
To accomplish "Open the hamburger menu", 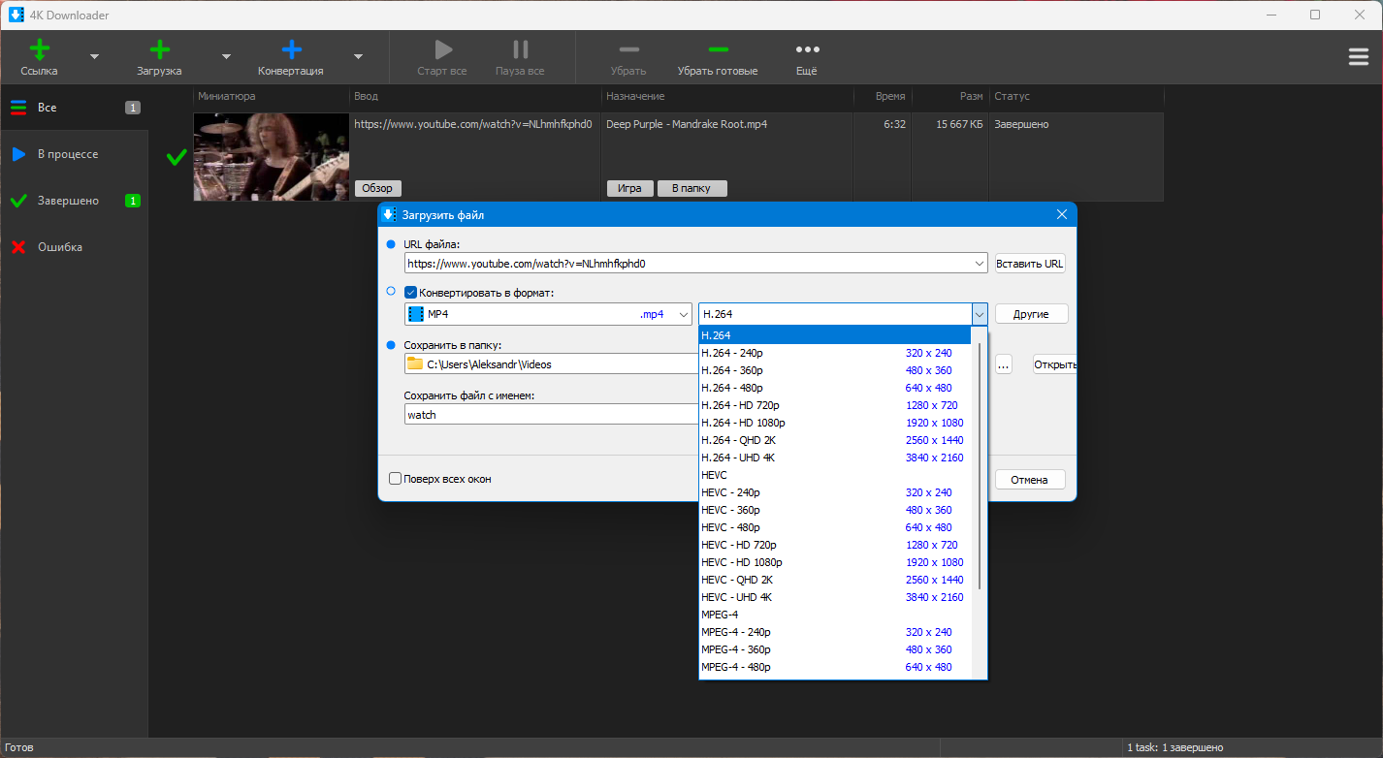I will click(x=1358, y=56).
